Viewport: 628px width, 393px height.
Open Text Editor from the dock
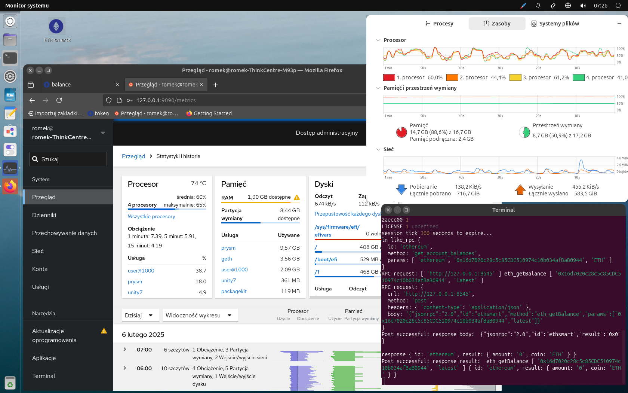[x=10, y=113]
